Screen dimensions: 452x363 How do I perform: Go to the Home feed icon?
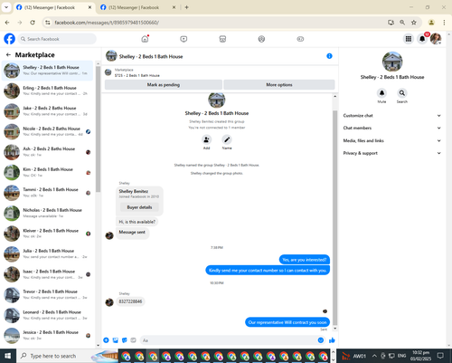pos(145,39)
